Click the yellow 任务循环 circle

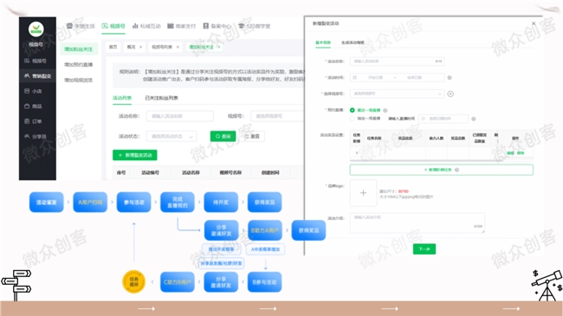coord(134,281)
